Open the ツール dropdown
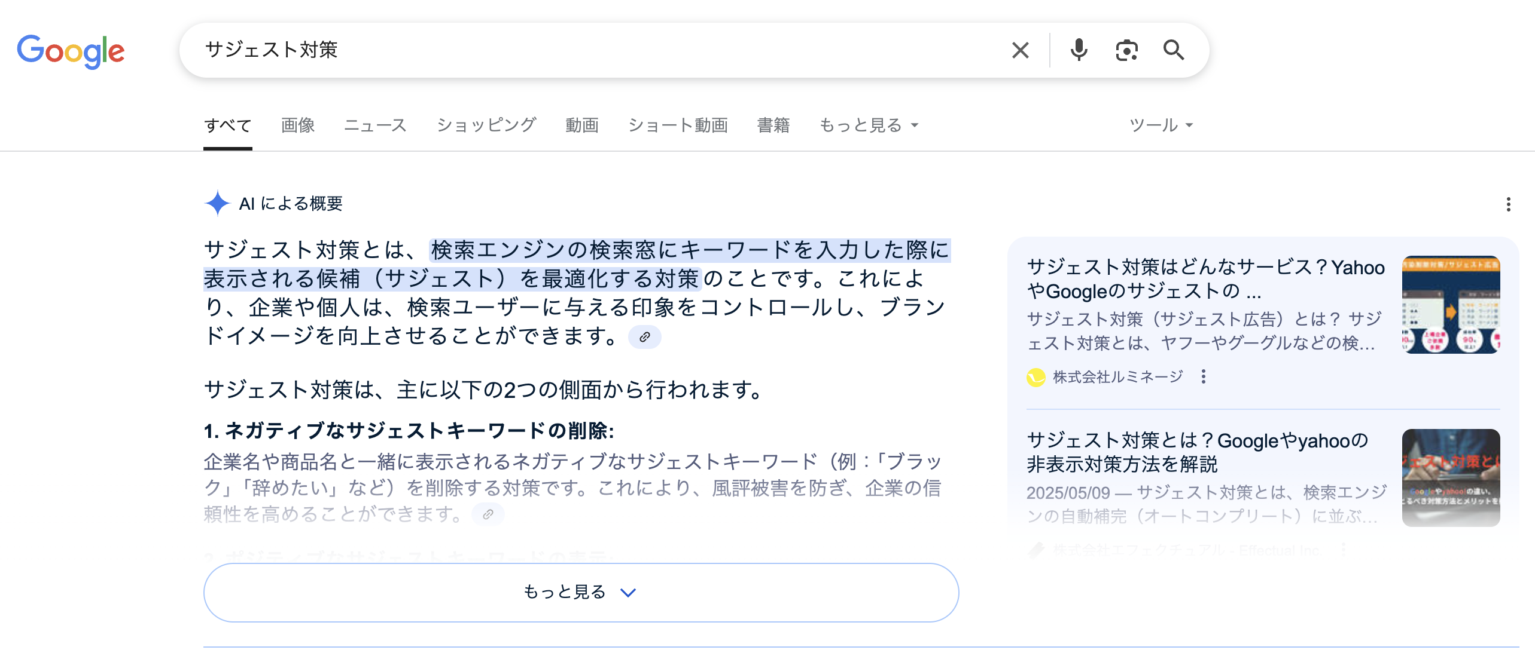The width and height of the screenshot is (1535, 656). coord(1161,125)
